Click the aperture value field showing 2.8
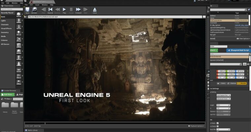This screenshot has width=251, height=132. point(223,108)
